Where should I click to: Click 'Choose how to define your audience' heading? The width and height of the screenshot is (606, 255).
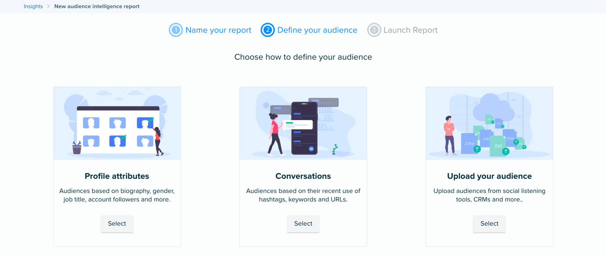pos(303,57)
